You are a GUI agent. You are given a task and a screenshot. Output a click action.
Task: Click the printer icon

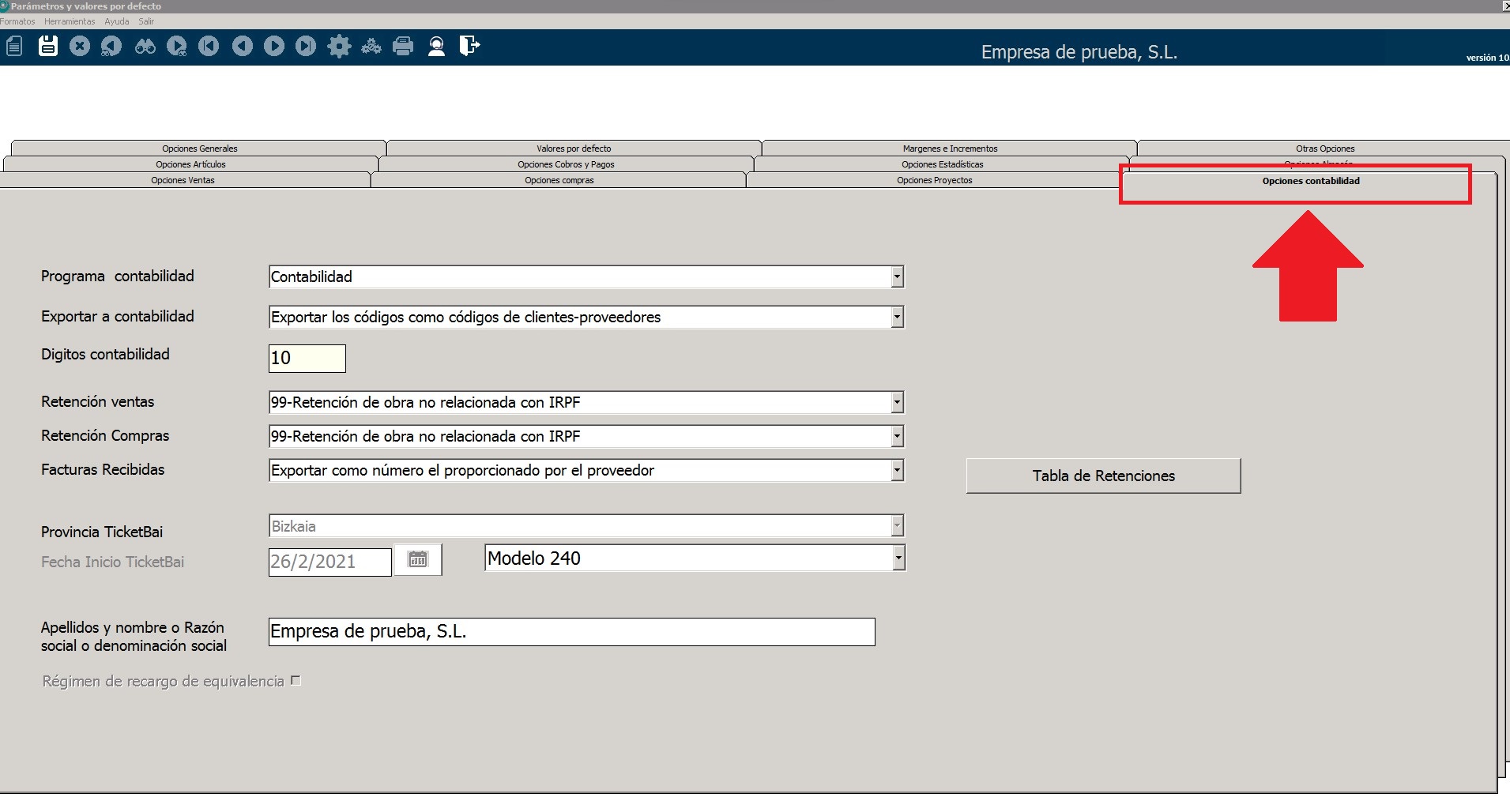[403, 46]
